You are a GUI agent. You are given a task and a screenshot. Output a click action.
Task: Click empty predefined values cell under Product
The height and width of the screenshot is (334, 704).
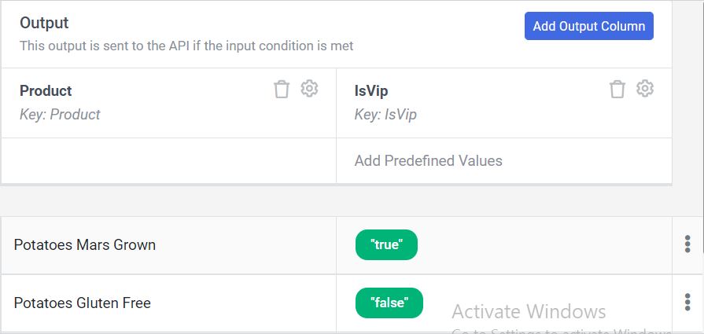[168, 160]
